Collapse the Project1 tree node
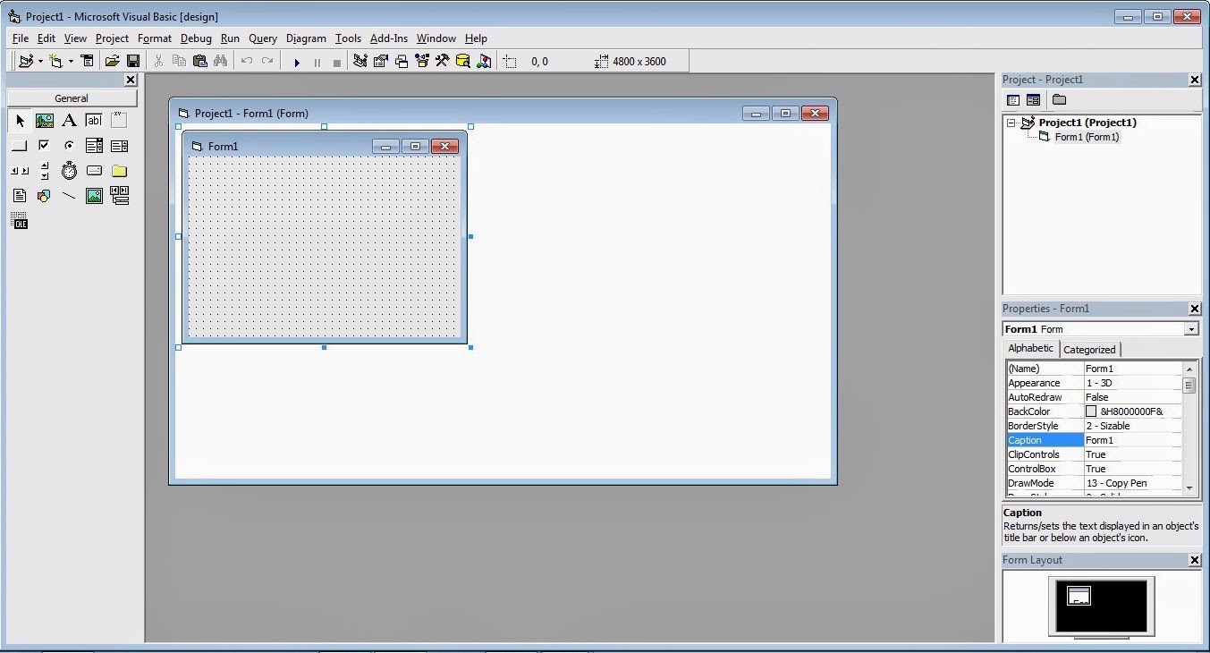1210x653 pixels. click(1011, 123)
